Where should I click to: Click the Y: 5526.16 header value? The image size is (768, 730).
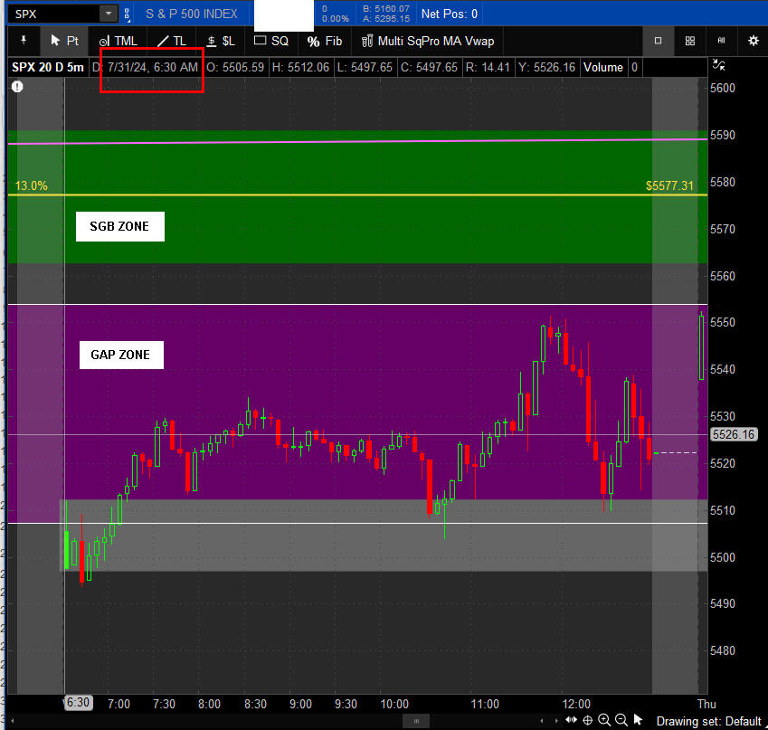pos(546,67)
